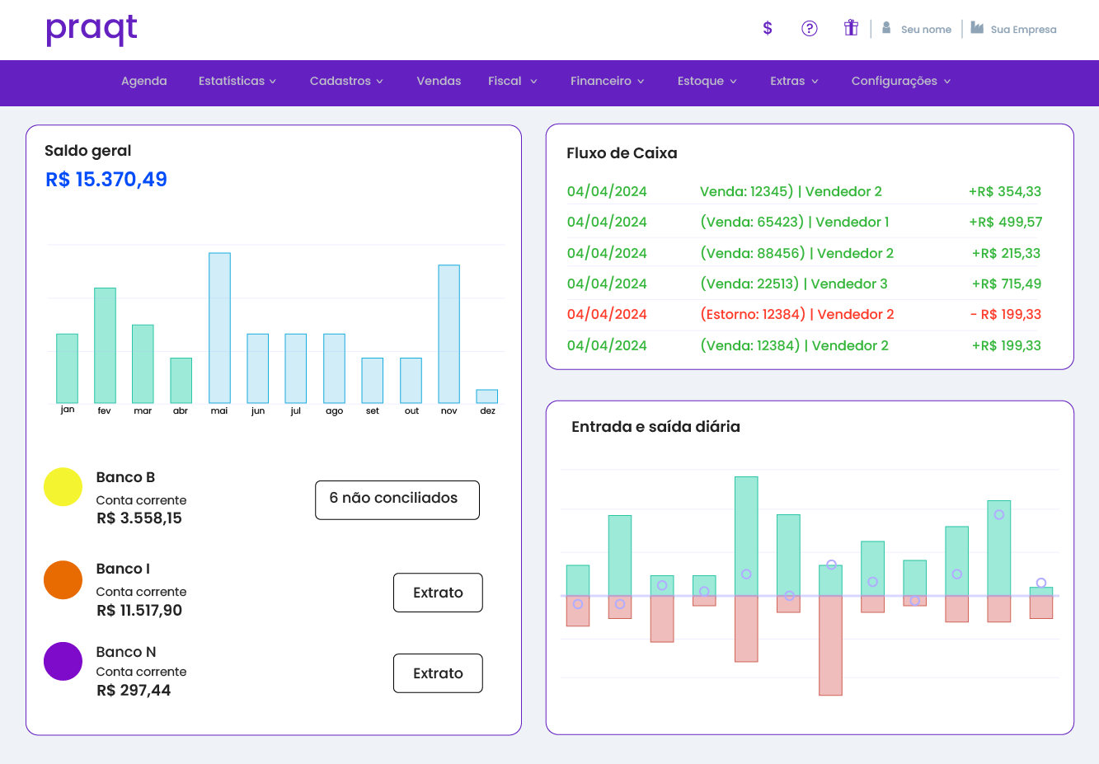This screenshot has width=1099, height=764.
Task: Click the Banco I balance R$ 11.517,90
Action: click(139, 611)
